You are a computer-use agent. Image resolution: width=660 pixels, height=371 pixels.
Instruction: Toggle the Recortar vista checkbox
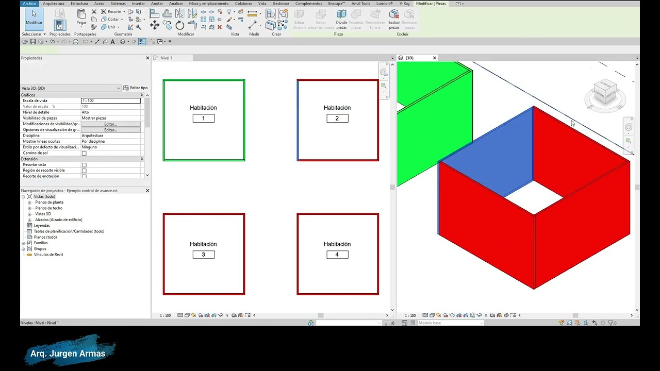(x=84, y=165)
